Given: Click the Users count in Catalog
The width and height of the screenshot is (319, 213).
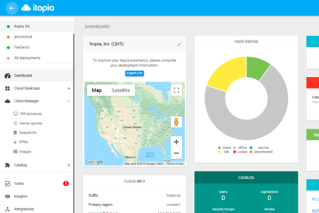Looking at the screenshot, I should [223, 198].
